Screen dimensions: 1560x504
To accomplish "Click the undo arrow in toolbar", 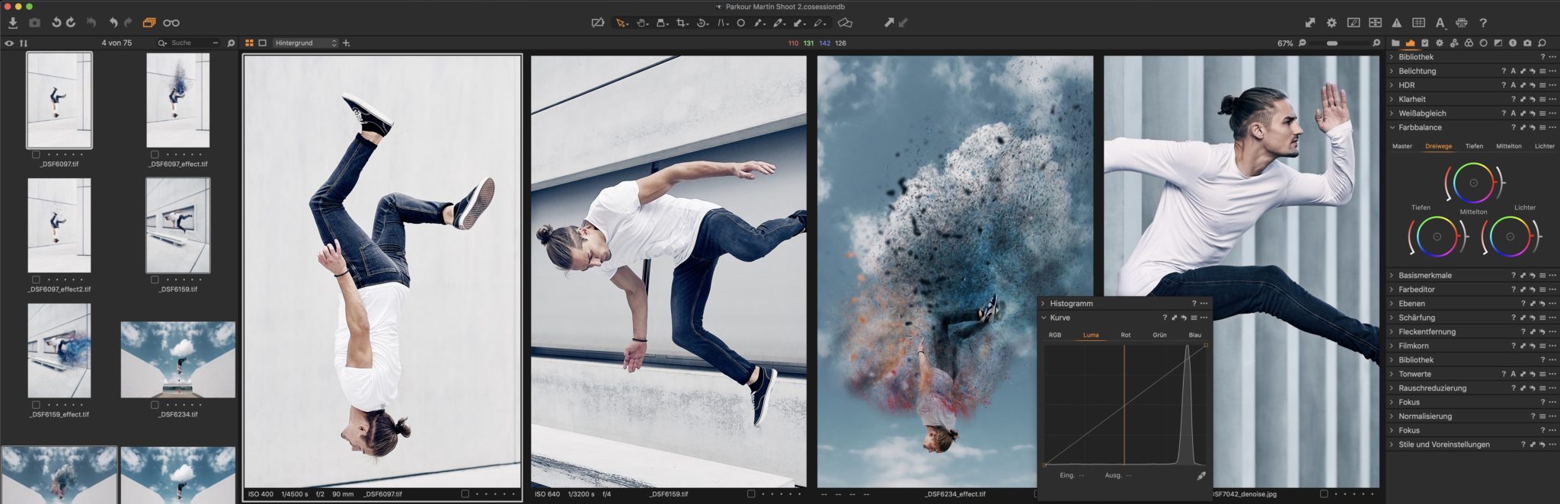I will [x=113, y=23].
